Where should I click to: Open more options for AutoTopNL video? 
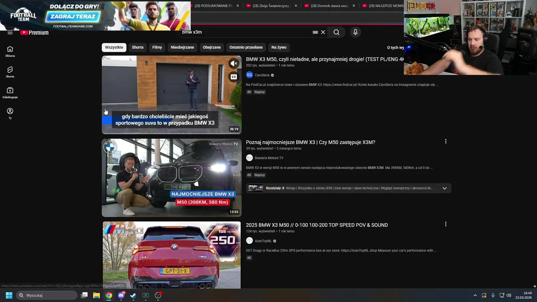point(446,224)
